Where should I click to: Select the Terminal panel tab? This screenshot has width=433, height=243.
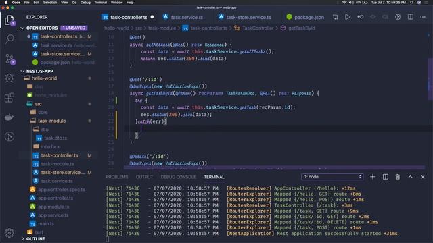(x=214, y=177)
